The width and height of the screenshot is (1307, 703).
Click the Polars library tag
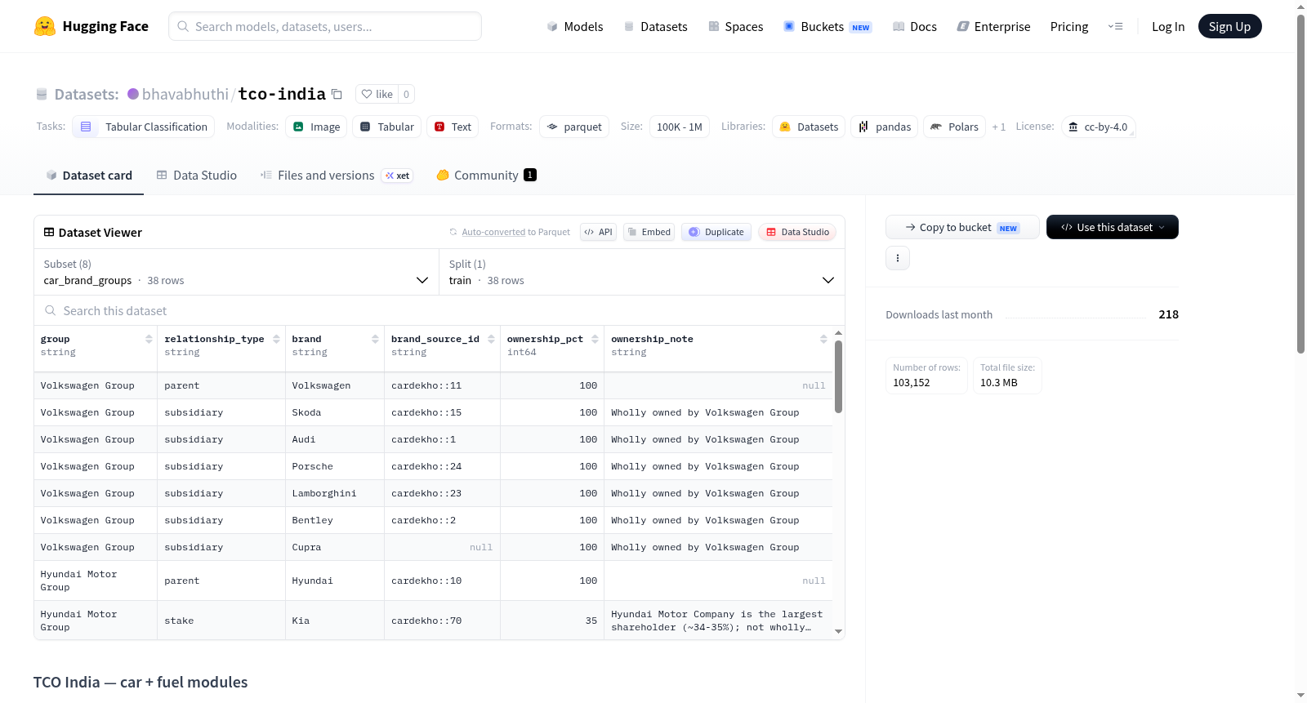point(954,127)
